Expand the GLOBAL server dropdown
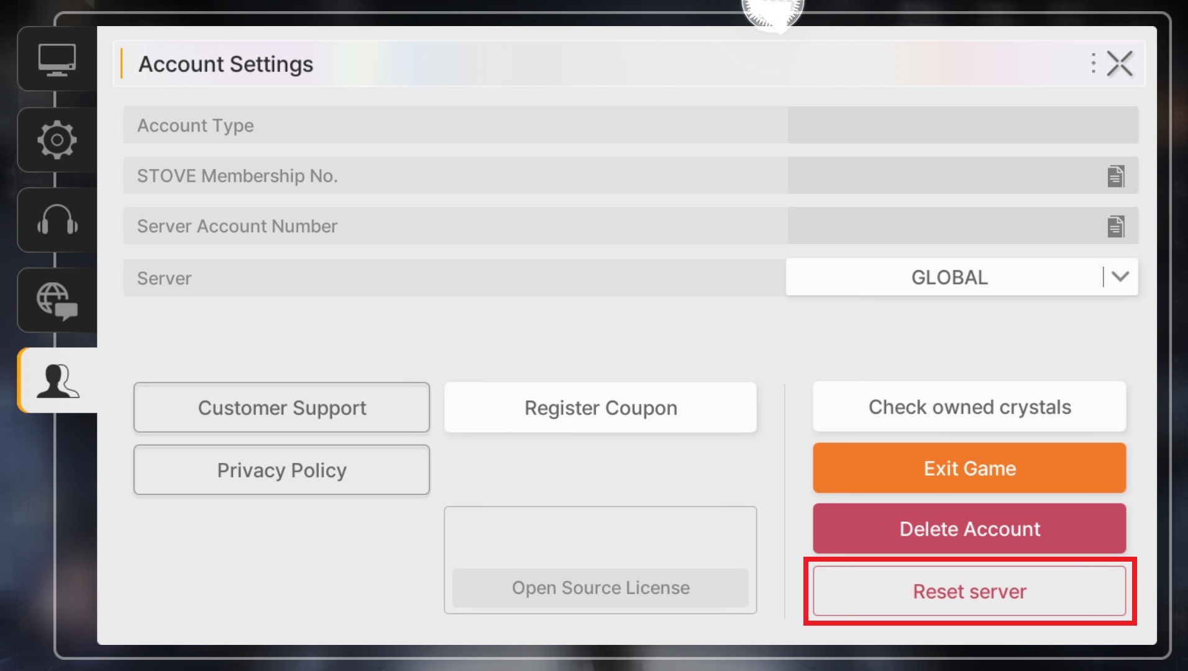 point(1120,277)
